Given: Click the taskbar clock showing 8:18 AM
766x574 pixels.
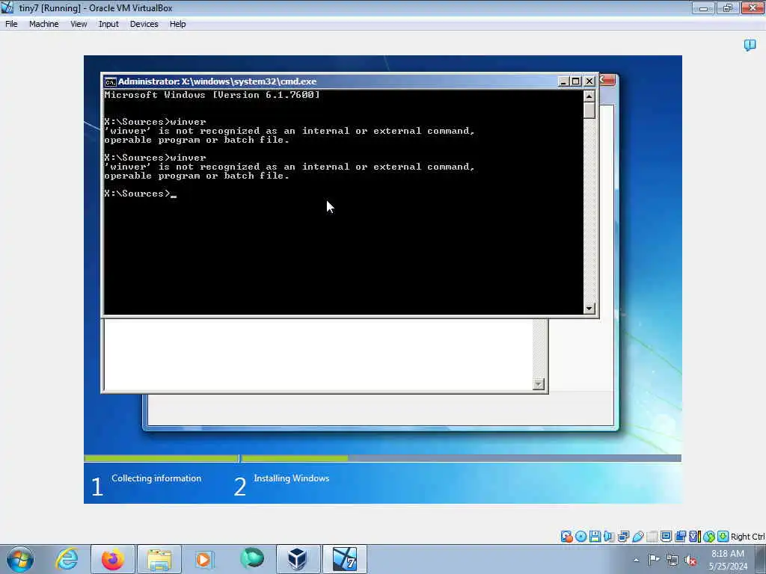Looking at the screenshot, I should point(728,559).
